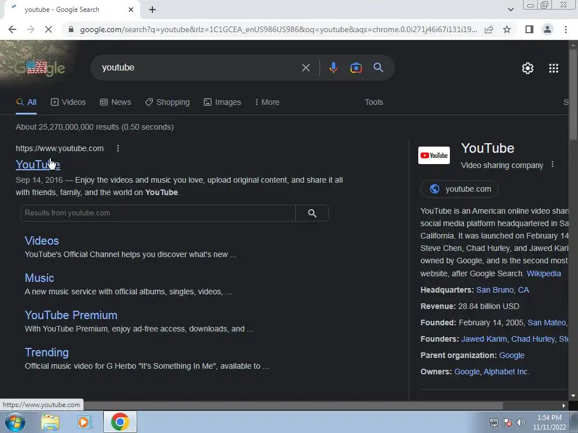This screenshot has height=433, width=578.
Task: Open the three-dot menu next to youtube.com URL
Action: [117, 148]
